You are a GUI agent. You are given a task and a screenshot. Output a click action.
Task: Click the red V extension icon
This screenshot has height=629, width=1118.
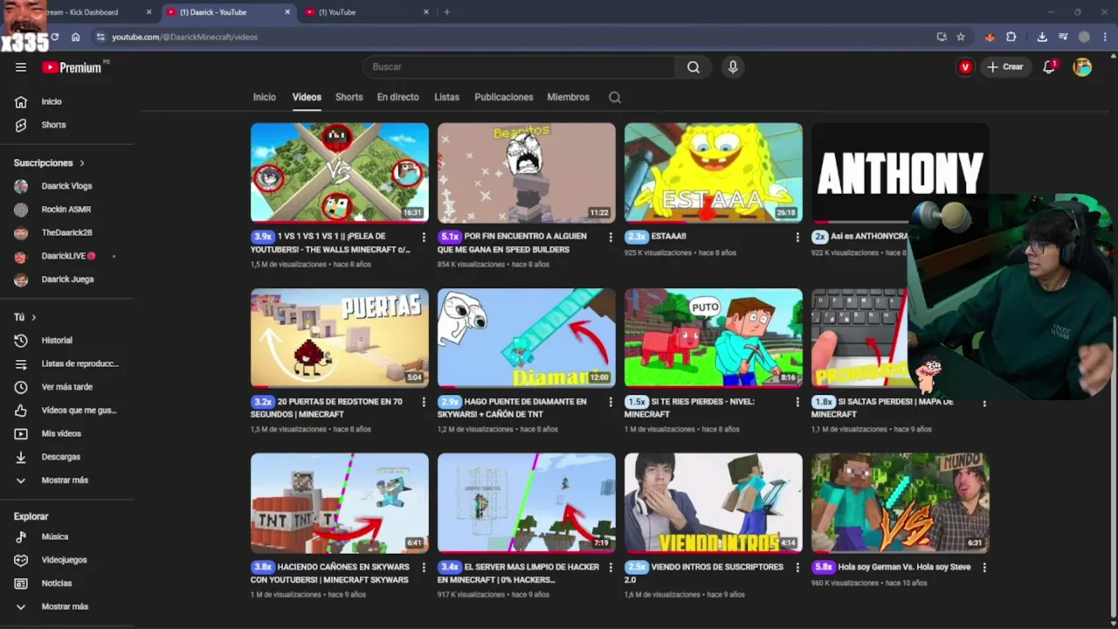click(x=965, y=67)
